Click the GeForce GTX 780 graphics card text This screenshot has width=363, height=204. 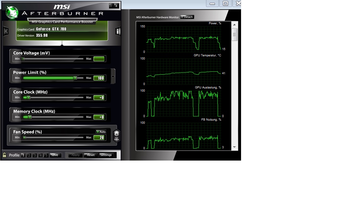[51, 29]
